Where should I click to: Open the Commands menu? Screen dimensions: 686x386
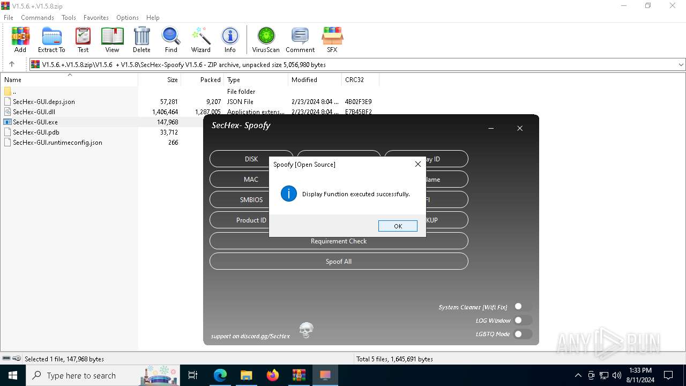click(x=38, y=18)
